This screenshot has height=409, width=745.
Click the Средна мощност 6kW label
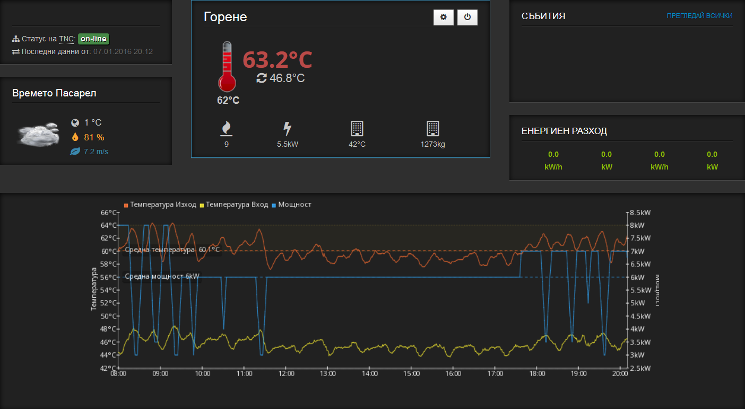click(x=162, y=277)
